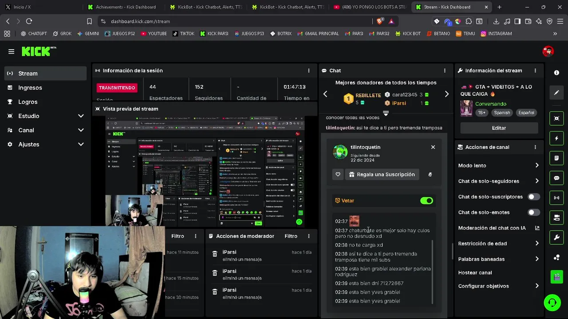Open Moderación del chat con IA external link
The width and height of the screenshot is (568, 319).
point(537,228)
